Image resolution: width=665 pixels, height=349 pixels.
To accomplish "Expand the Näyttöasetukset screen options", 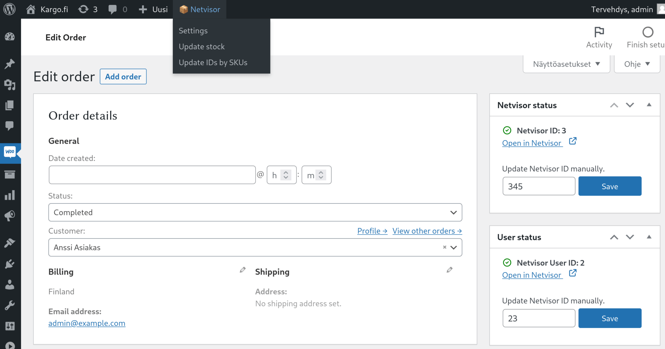I will pyautogui.click(x=566, y=64).
